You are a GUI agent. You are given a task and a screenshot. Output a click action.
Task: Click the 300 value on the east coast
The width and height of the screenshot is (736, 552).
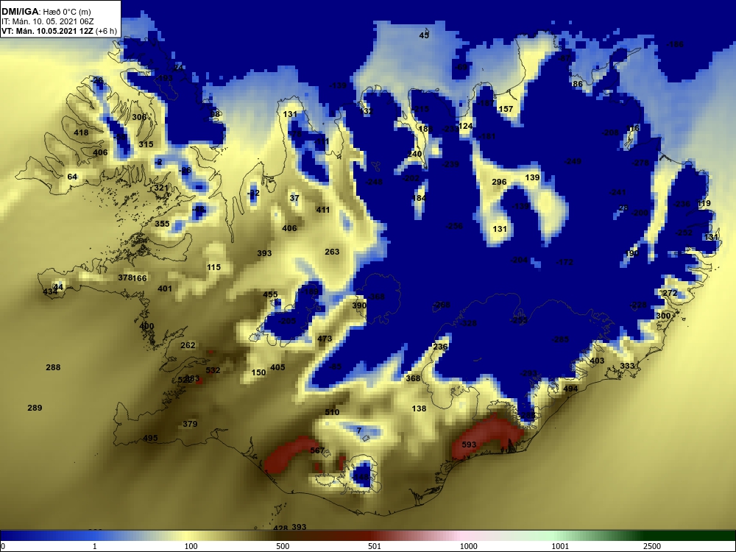(x=663, y=316)
